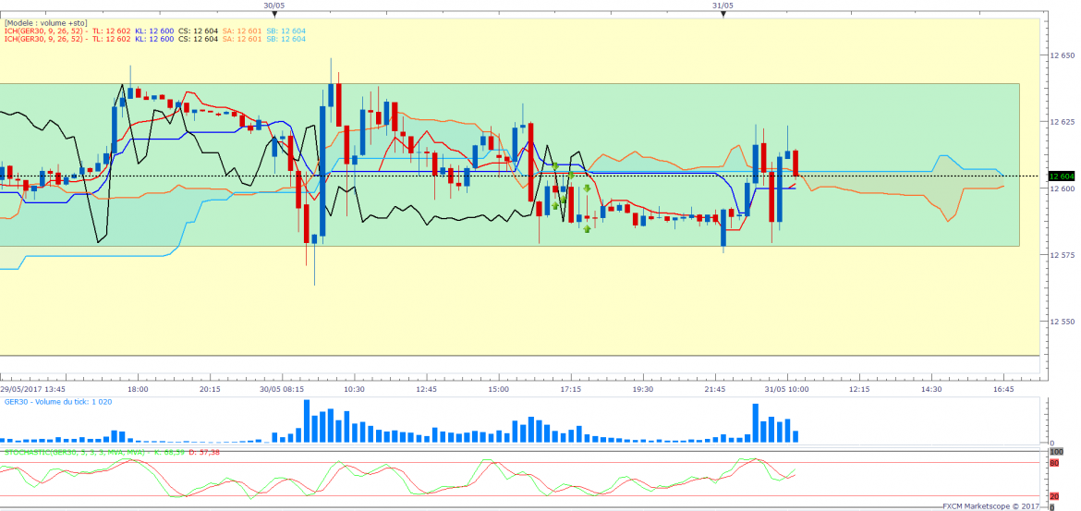The image size is (1081, 511).
Task: Click the 31/05 10:00 time axis label
Action: click(x=787, y=390)
